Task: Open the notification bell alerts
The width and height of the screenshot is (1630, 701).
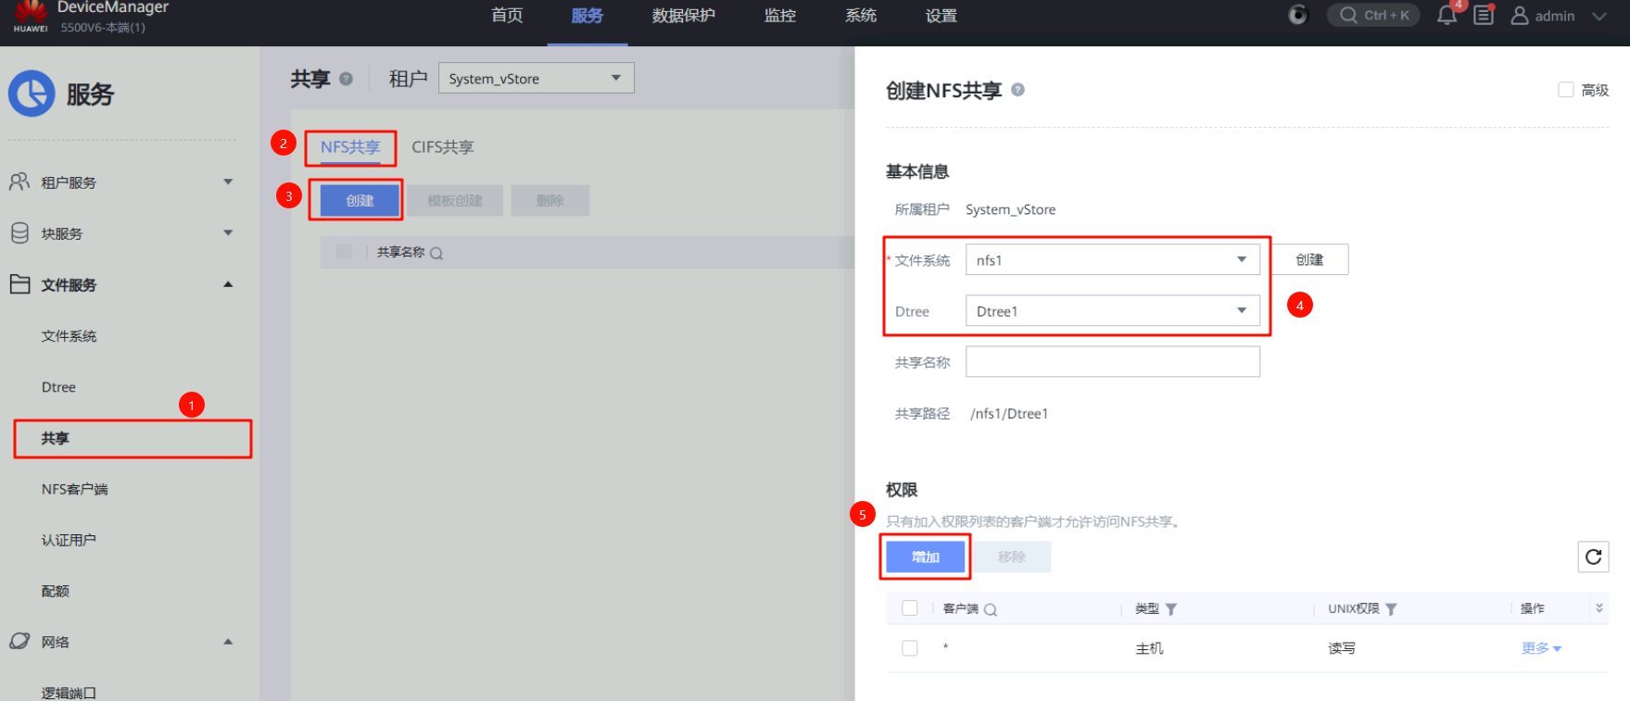Action: 1447,16
